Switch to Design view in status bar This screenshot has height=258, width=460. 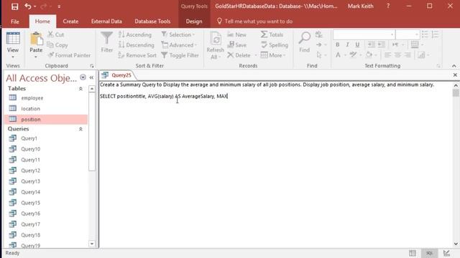pyautogui.click(x=447, y=253)
